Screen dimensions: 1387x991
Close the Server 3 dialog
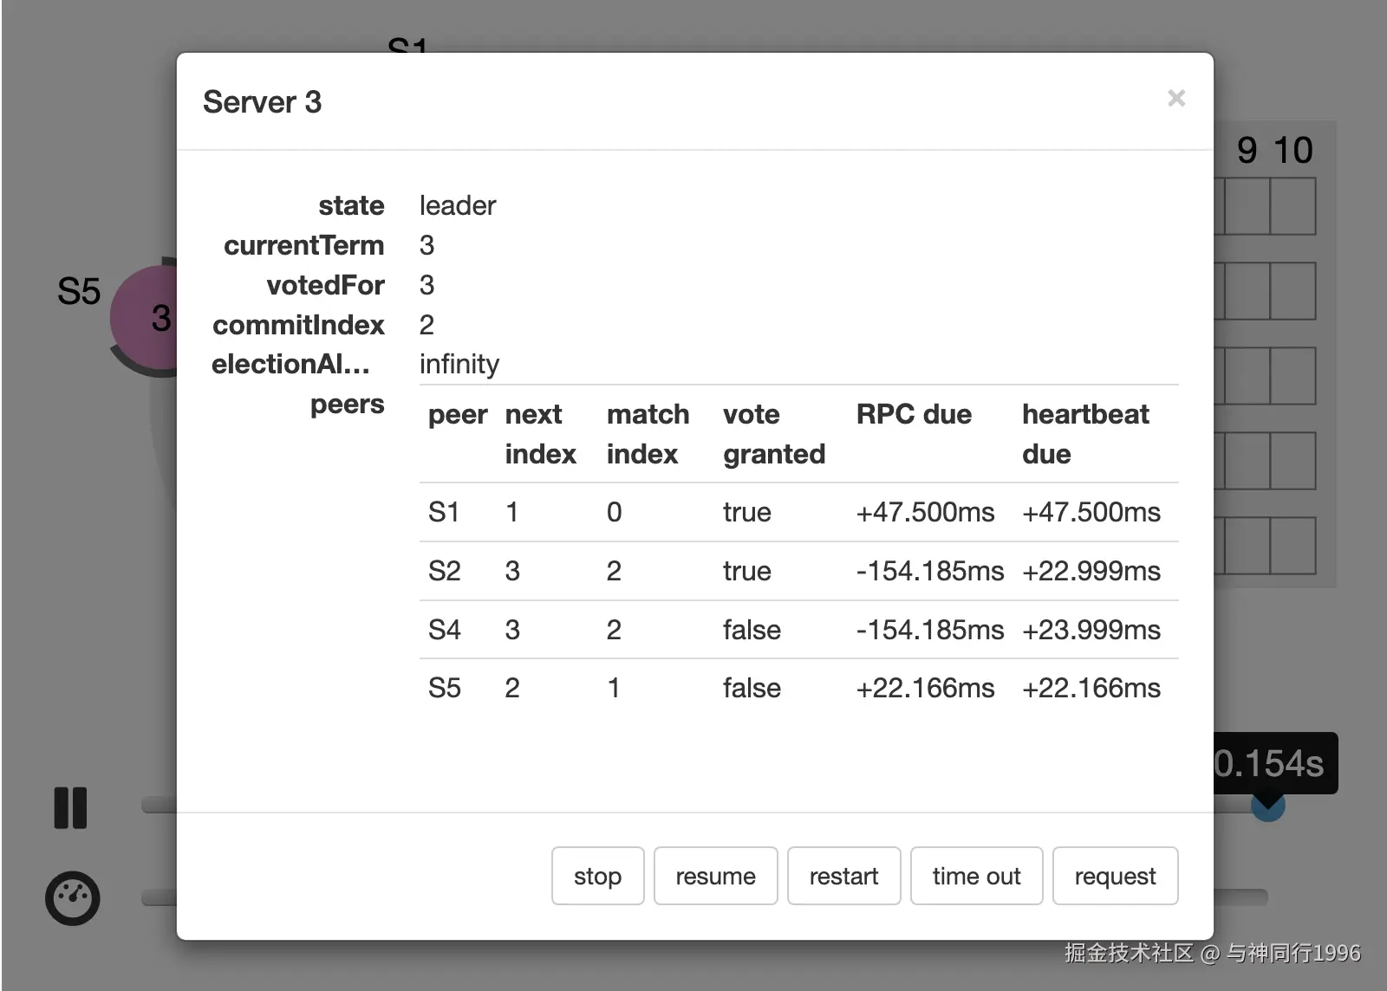[1175, 99]
